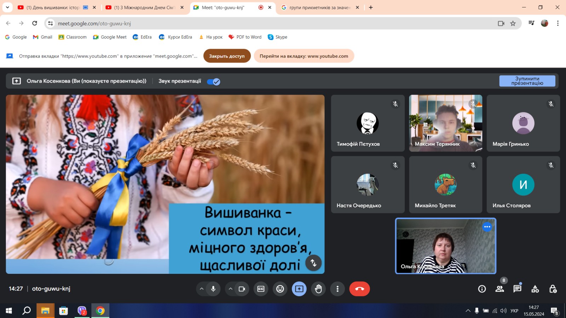Expand video settings arrow beside camera
Image resolution: width=566 pixels, height=318 pixels.
click(230, 289)
